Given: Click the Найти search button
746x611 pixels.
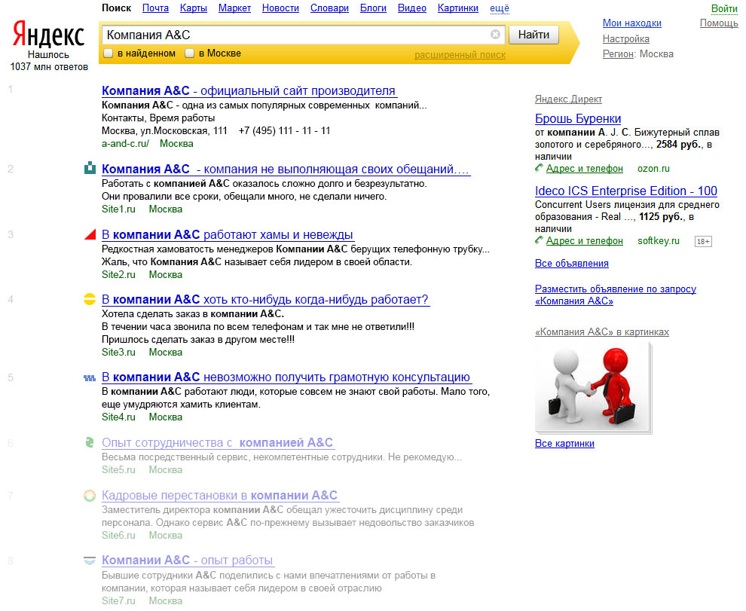Looking at the screenshot, I should (534, 35).
